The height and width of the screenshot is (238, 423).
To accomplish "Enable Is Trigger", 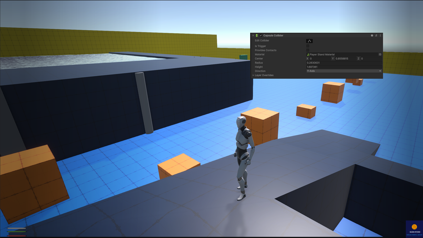I will click(x=308, y=46).
